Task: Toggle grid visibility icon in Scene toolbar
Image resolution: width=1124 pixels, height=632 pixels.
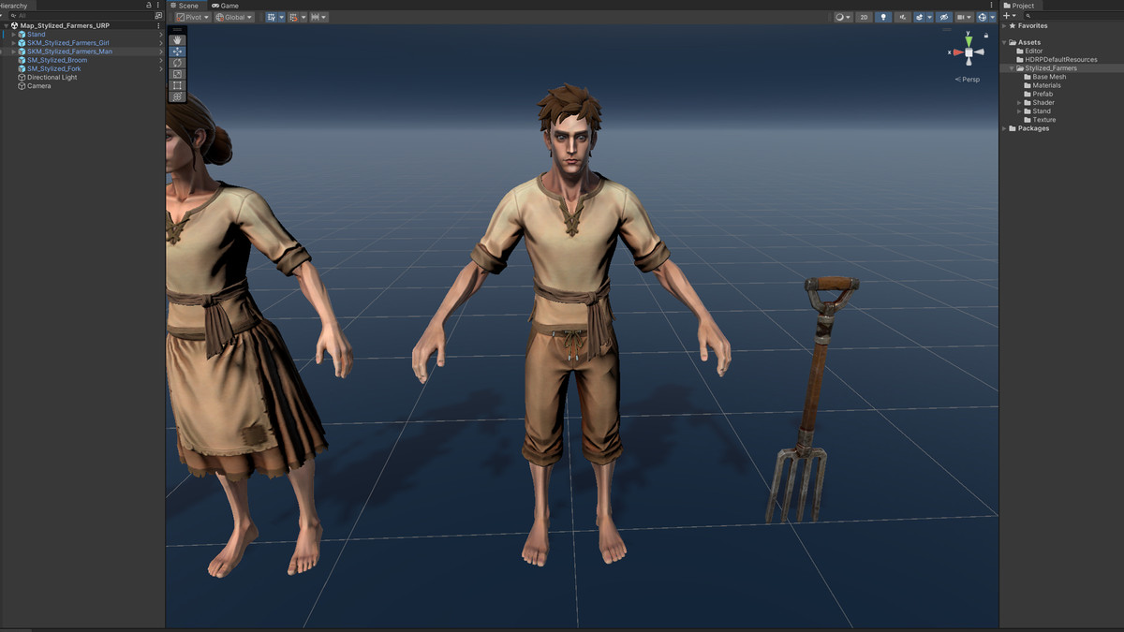Action: pyautogui.click(x=272, y=17)
